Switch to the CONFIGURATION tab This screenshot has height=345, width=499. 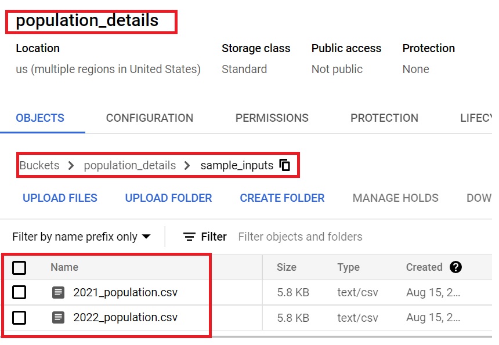tap(149, 118)
